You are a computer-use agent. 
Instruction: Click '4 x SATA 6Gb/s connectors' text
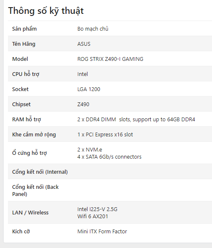[110, 157]
